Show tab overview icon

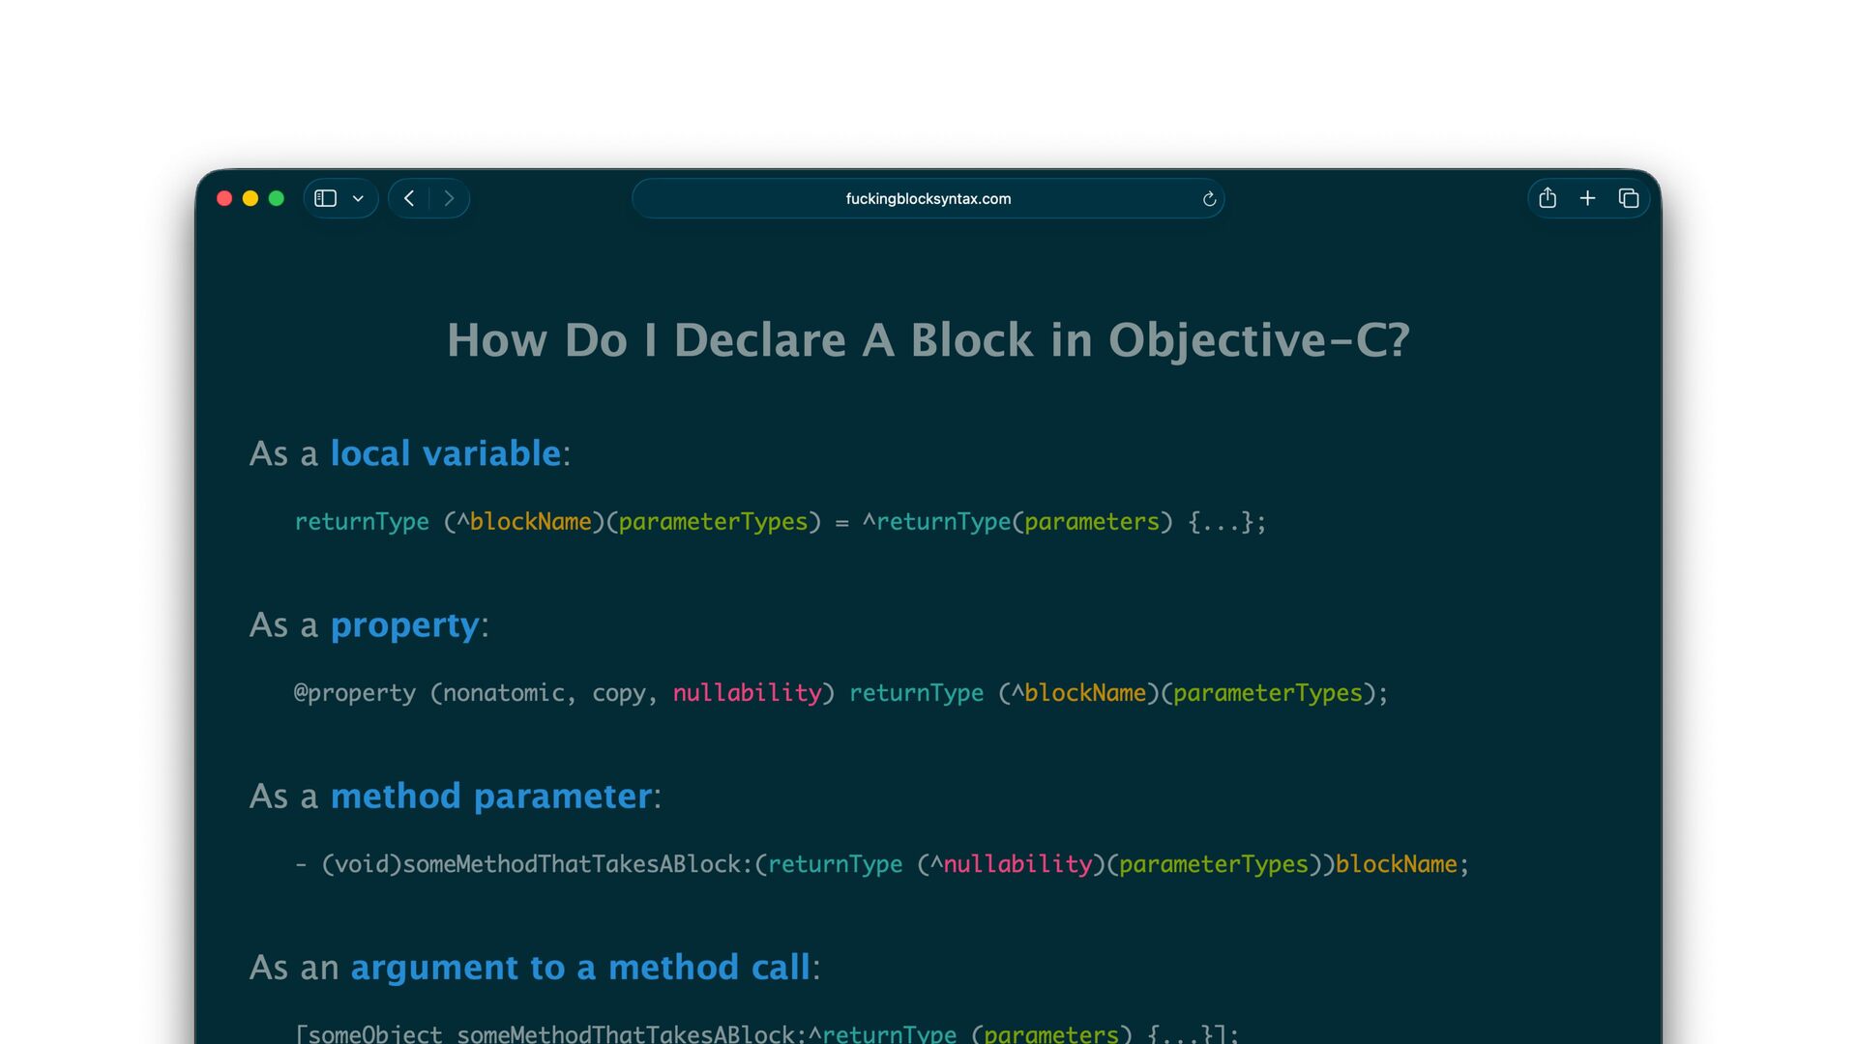pos(1629,198)
